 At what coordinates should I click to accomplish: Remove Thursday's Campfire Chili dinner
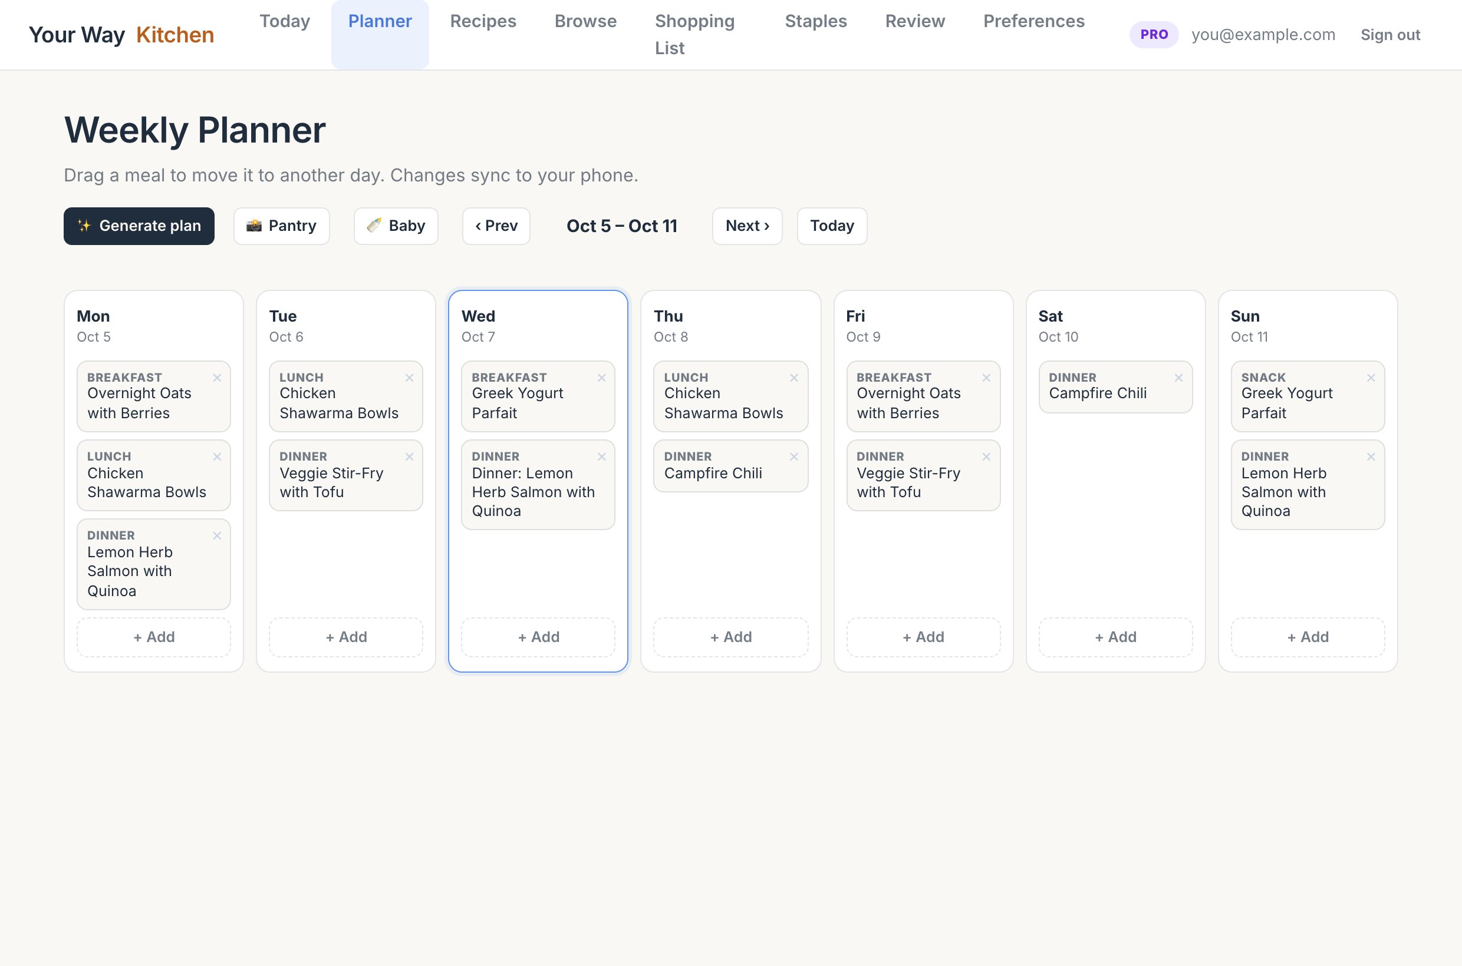coord(794,456)
